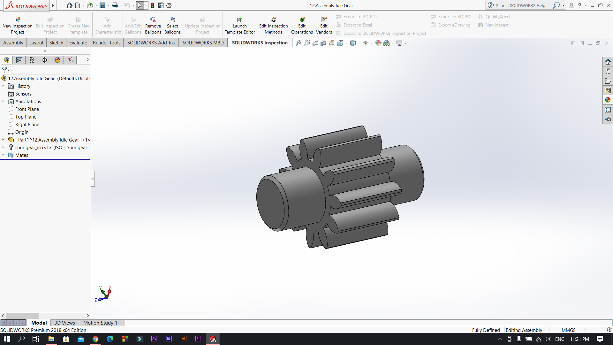Open DisplayManager tab icon
The image size is (613, 345).
tap(57, 60)
